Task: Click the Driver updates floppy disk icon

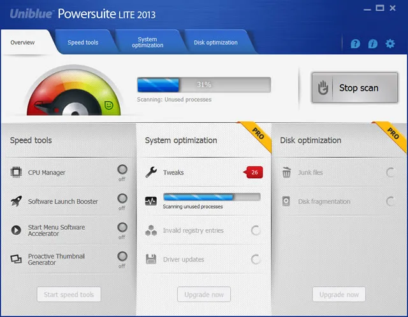Action: [151, 259]
